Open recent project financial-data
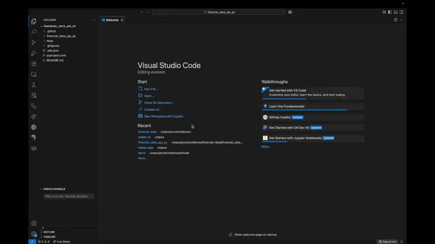This screenshot has height=244, width=435. [x=147, y=132]
